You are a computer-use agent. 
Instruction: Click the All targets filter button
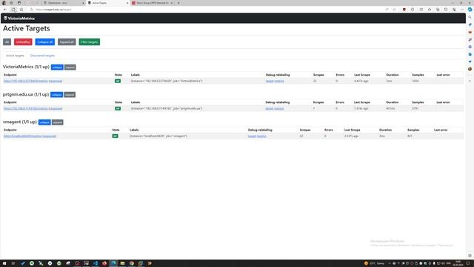7,42
